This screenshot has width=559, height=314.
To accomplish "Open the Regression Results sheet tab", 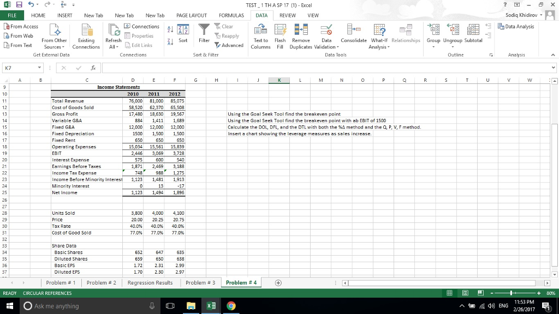I will click(x=150, y=283).
